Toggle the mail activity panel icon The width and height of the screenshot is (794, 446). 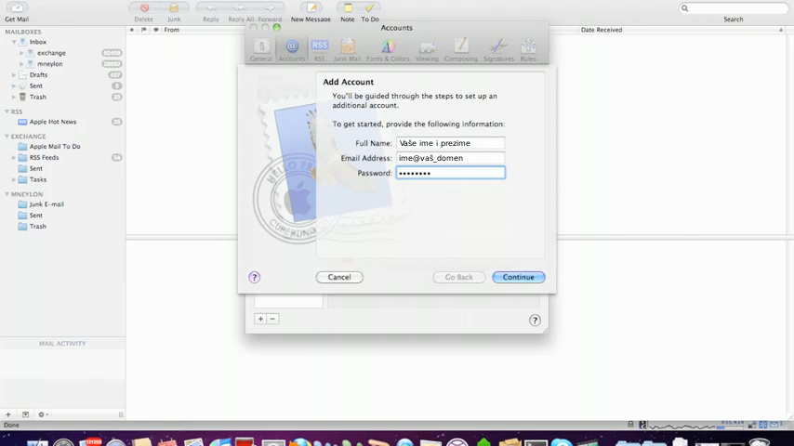25,414
